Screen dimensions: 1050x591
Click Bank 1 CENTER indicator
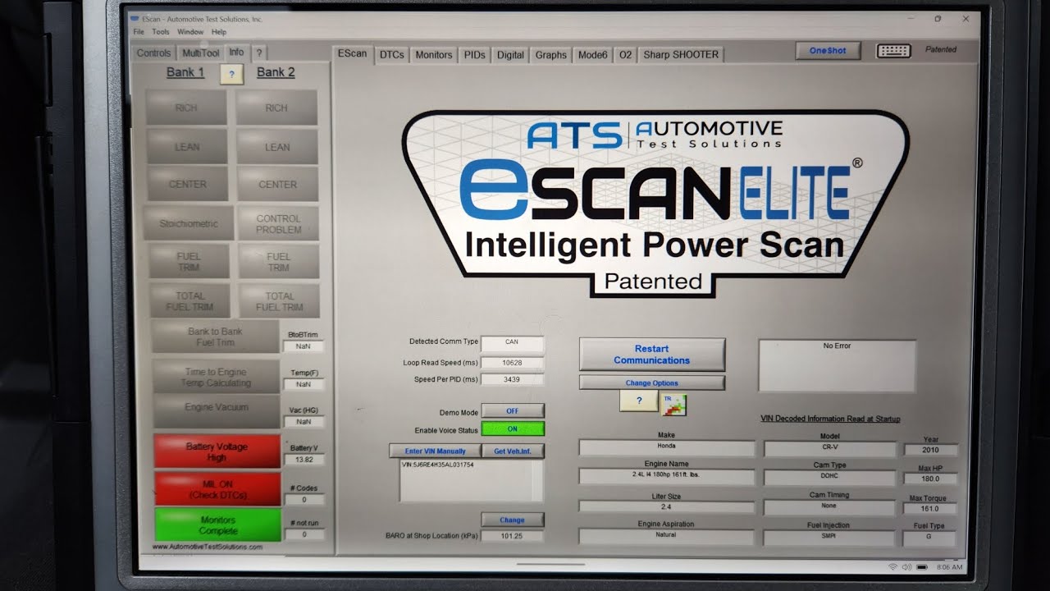188,184
